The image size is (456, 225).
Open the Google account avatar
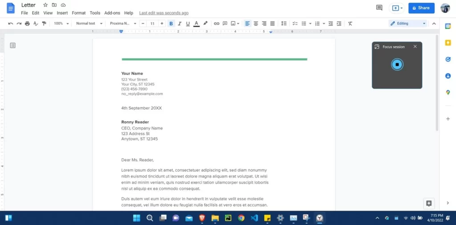point(445,8)
